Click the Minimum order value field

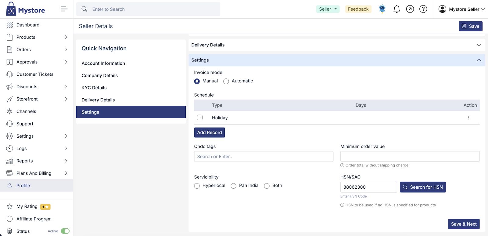coord(410,157)
